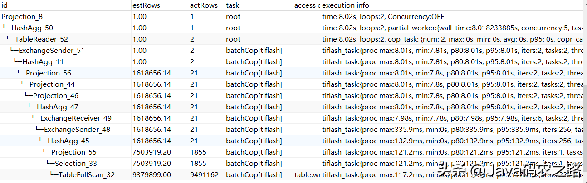This screenshot has height=183, width=587.
Task: Click the 7503919.20 estRows of Projection_55
Action: point(152,152)
